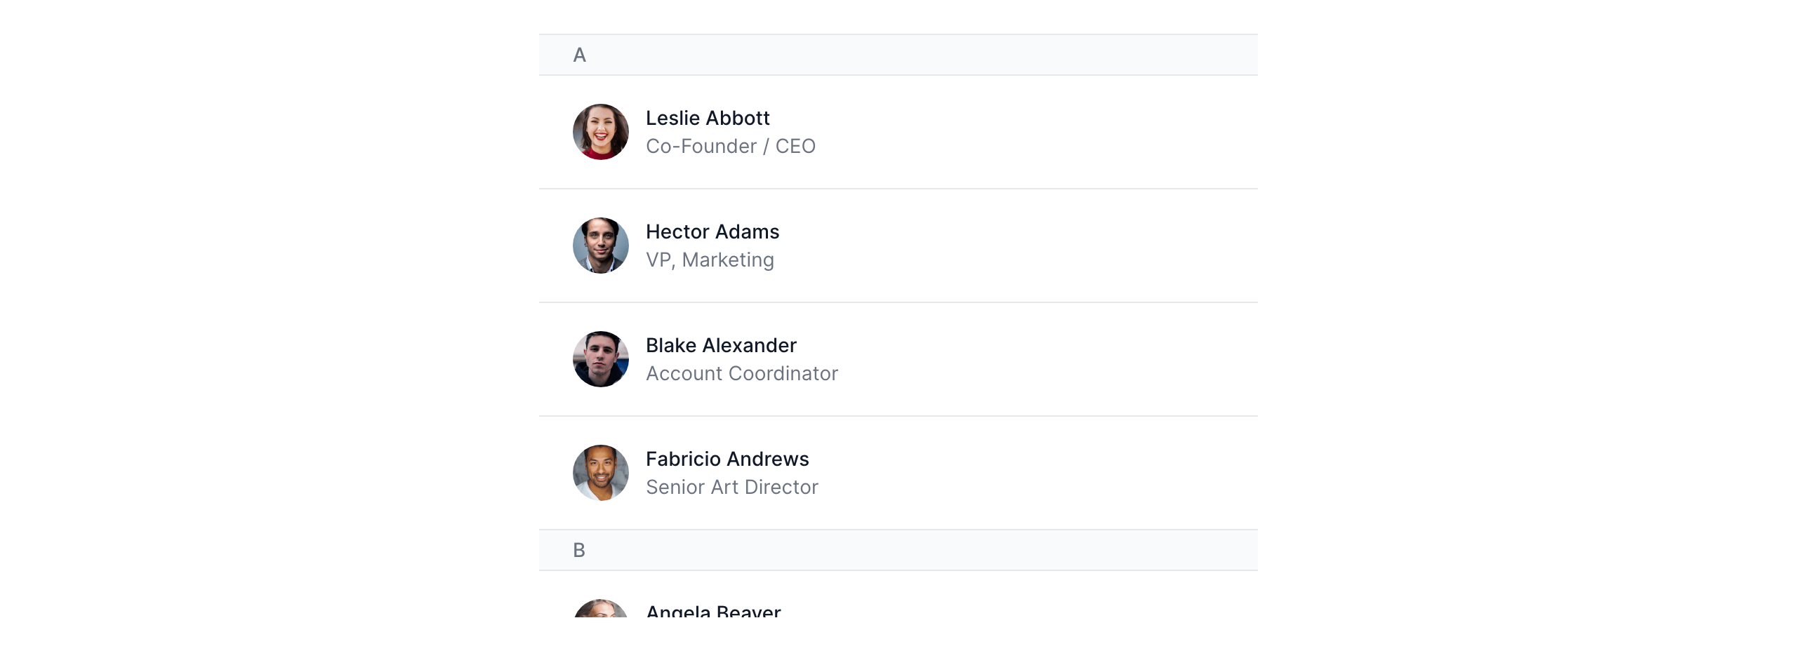1797x651 pixels.
Task: Open the Fabricio Andrews name link
Action: click(x=727, y=459)
